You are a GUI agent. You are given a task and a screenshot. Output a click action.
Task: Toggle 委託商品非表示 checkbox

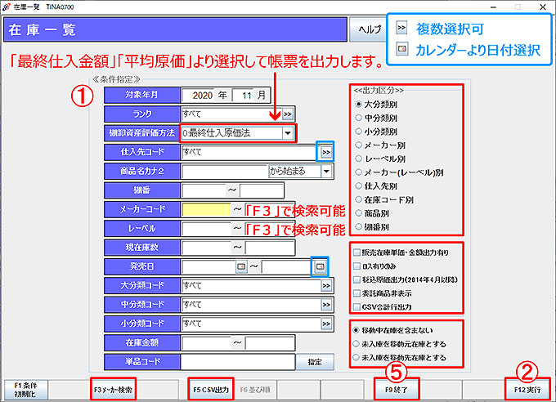[356, 293]
